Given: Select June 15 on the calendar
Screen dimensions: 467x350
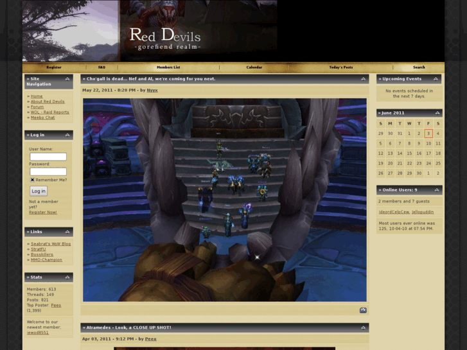Looking at the screenshot, I should tap(409, 153).
